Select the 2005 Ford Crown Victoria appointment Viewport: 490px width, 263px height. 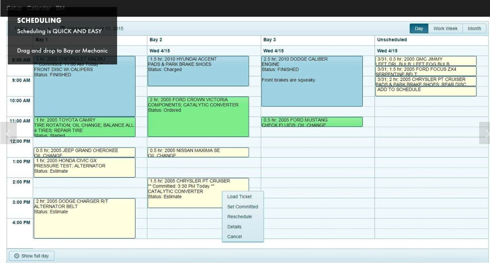click(198, 117)
